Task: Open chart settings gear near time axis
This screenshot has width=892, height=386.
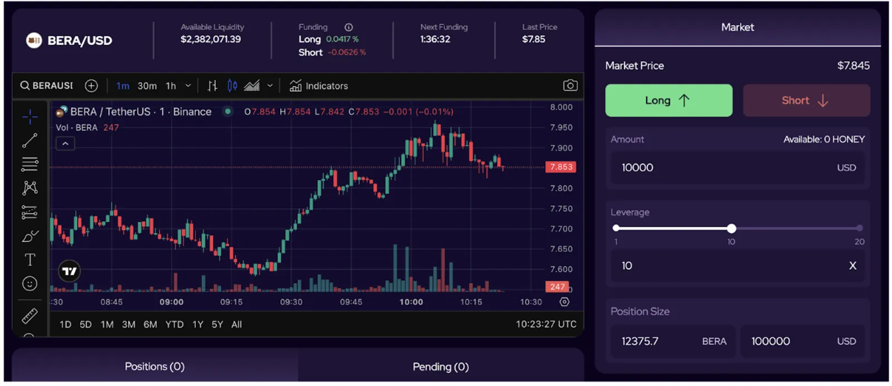Action: point(565,302)
